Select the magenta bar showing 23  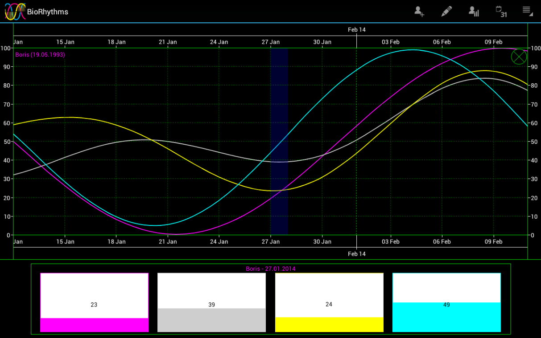tap(94, 303)
